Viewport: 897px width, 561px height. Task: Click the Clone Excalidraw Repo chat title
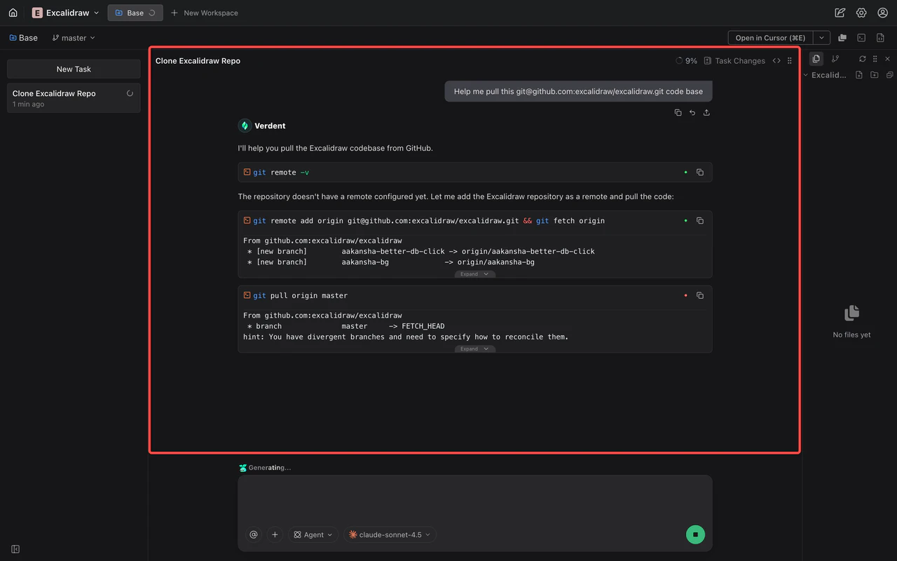[198, 61]
